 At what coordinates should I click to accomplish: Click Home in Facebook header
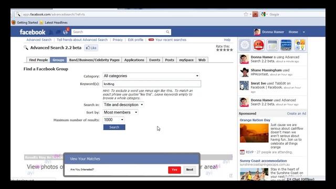point(293,32)
